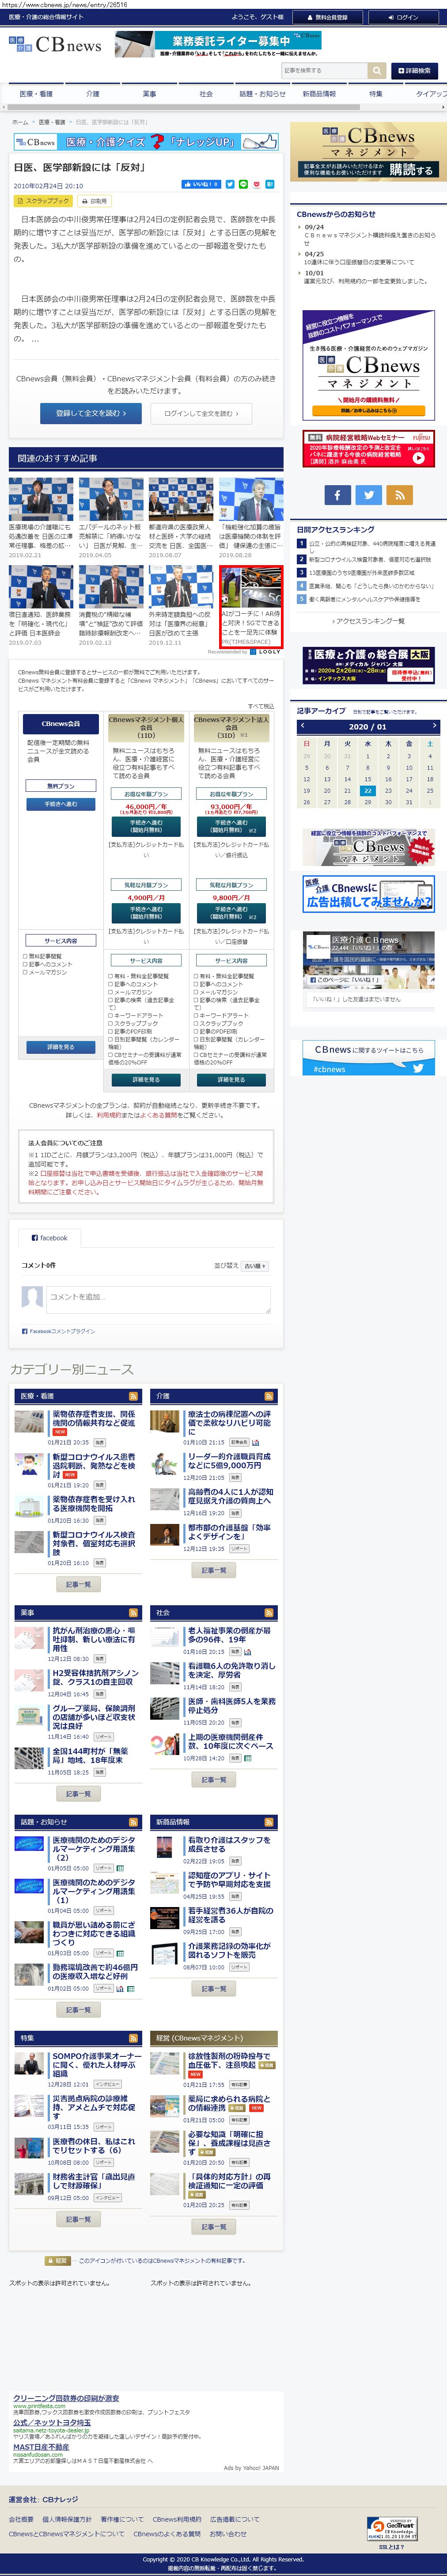The width and height of the screenshot is (447, 2576).
Task: Open the 特集 navigation menu item
Action: point(375,94)
